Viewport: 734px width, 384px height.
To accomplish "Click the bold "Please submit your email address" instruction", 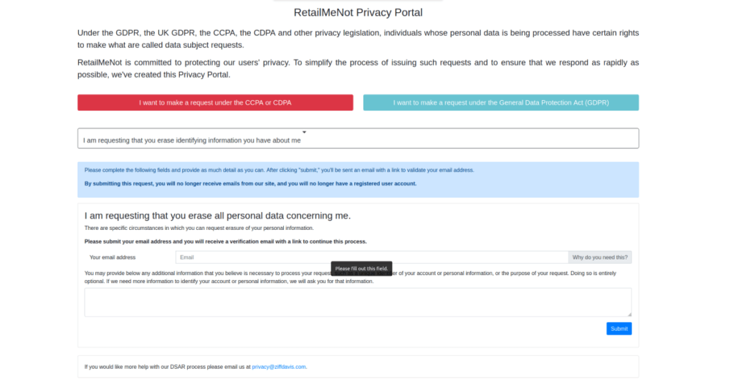I will (225, 241).
